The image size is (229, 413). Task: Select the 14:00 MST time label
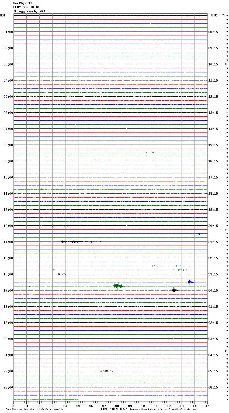pyautogui.click(x=8, y=242)
